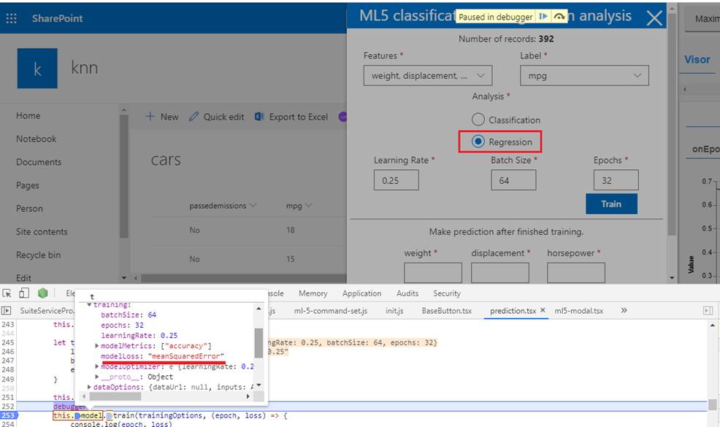Click the Batch Size input field
The width and height of the screenshot is (720, 427).
tap(513, 180)
